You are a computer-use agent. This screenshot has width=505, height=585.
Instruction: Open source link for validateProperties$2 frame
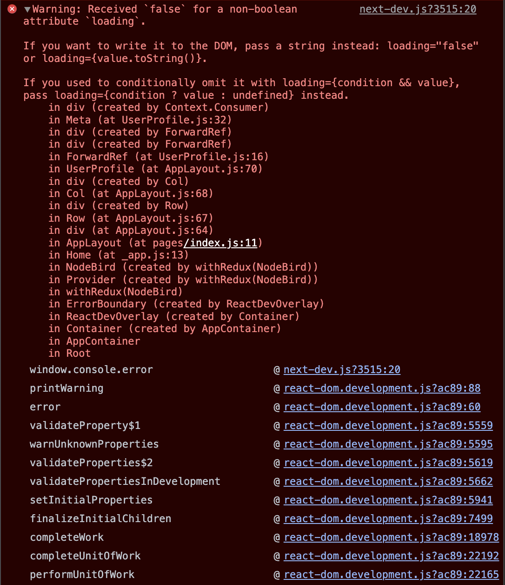(x=388, y=463)
